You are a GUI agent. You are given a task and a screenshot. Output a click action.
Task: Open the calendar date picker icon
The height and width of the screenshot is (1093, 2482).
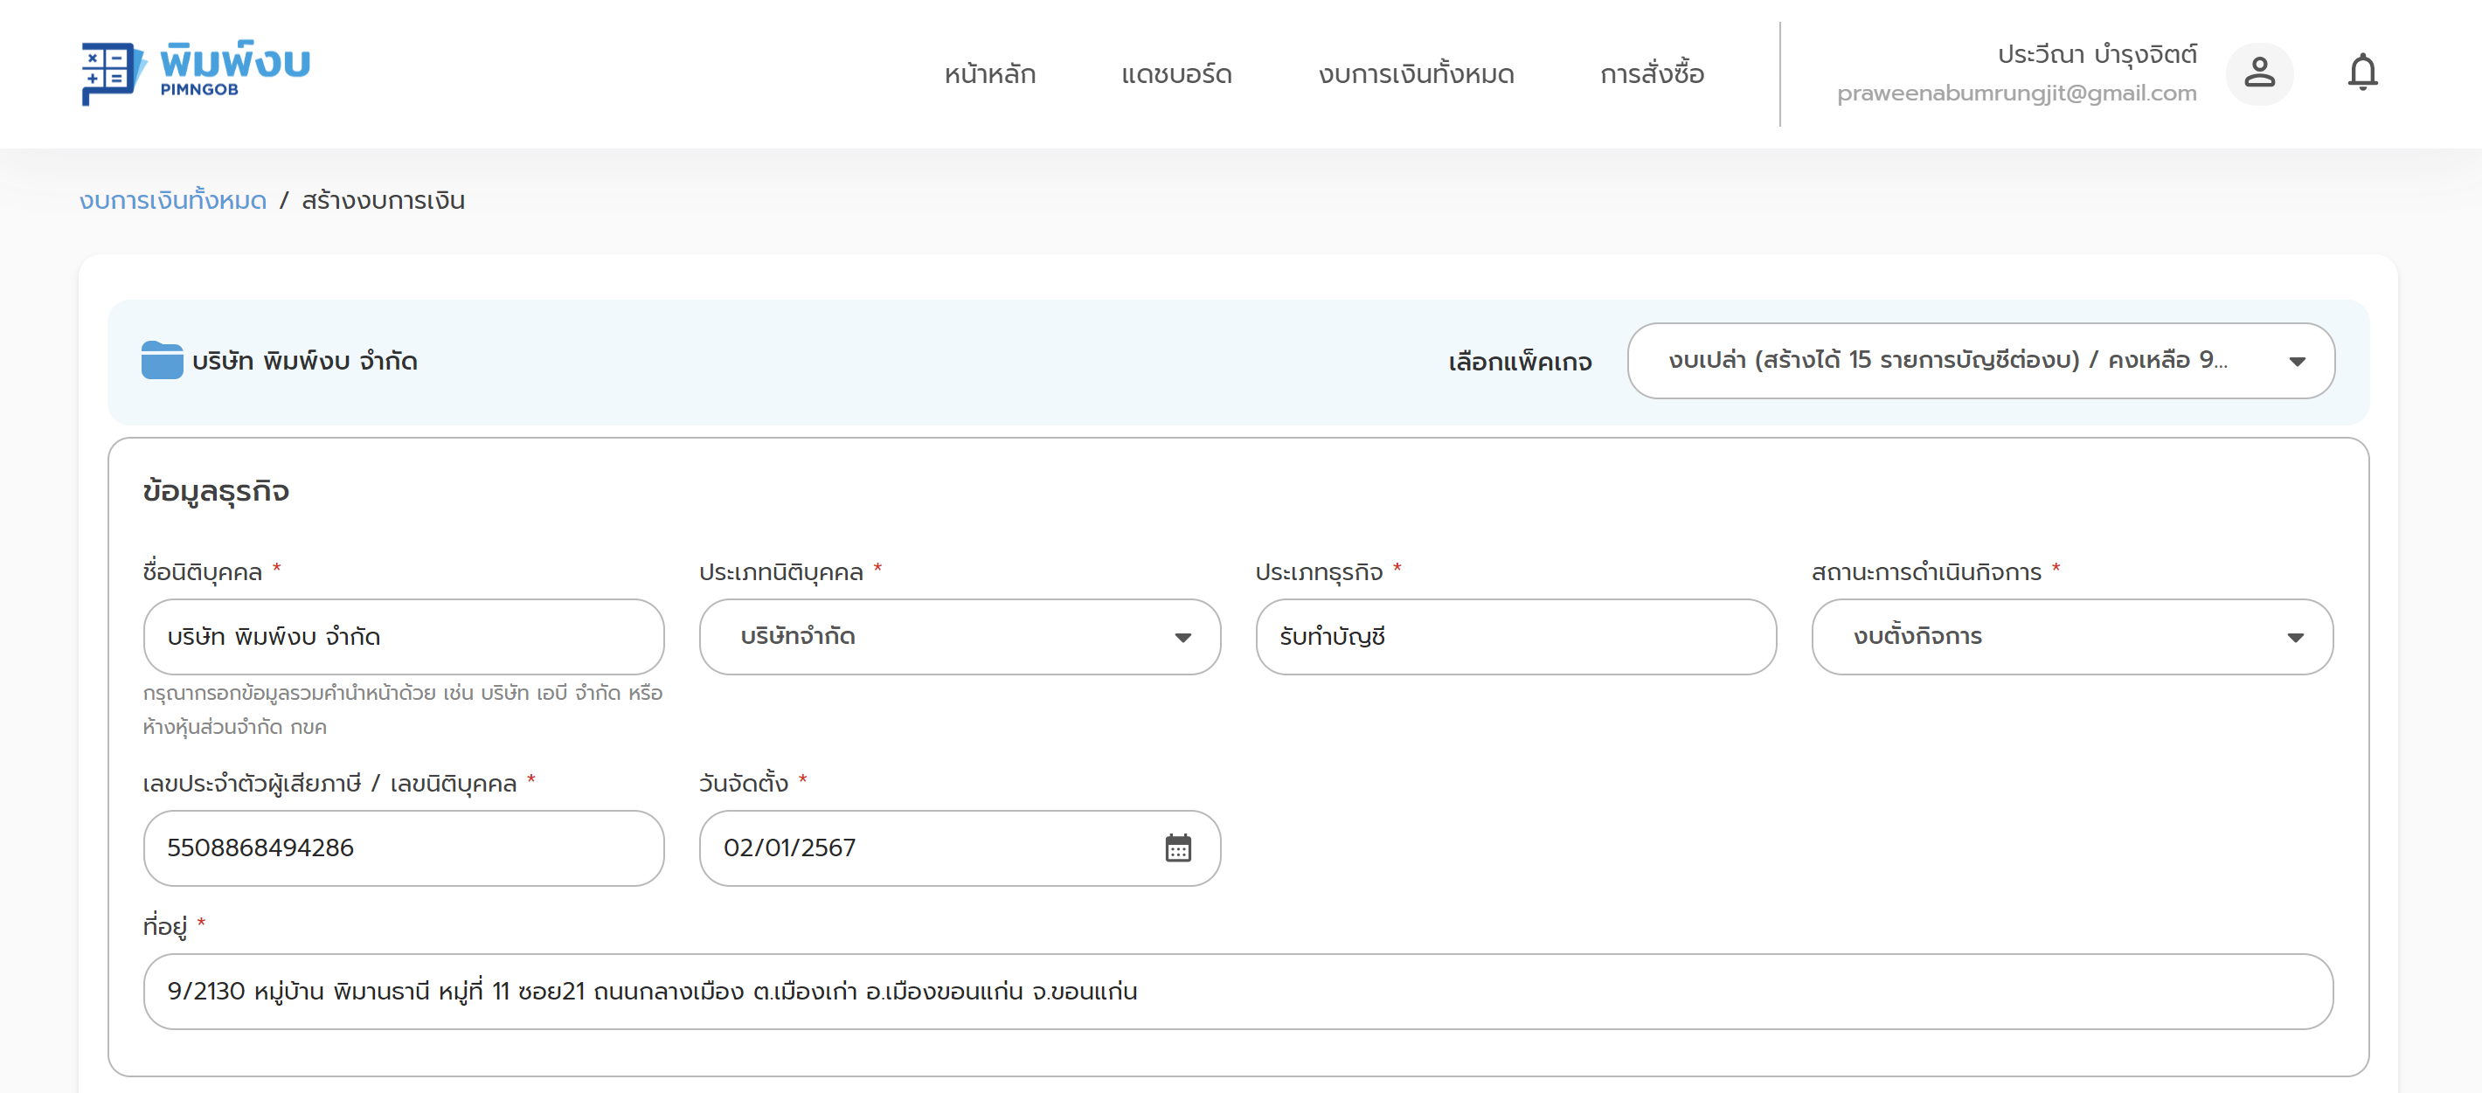pyautogui.click(x=1177, y=847)
